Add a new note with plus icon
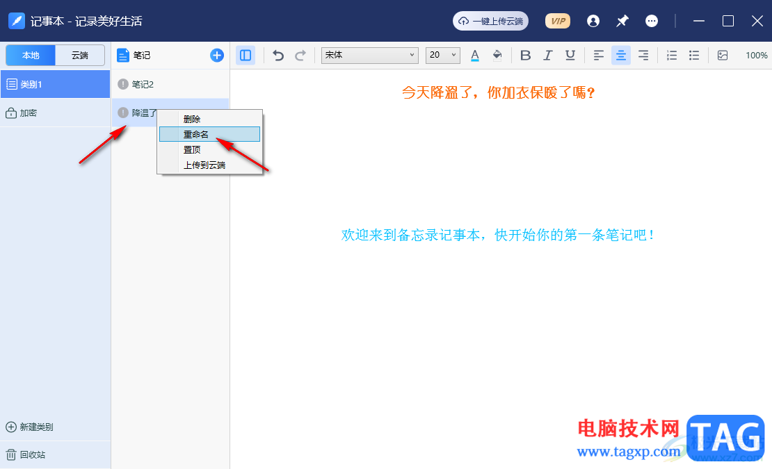This screenshot has width=772, height=469. click(x=216, y=55)
